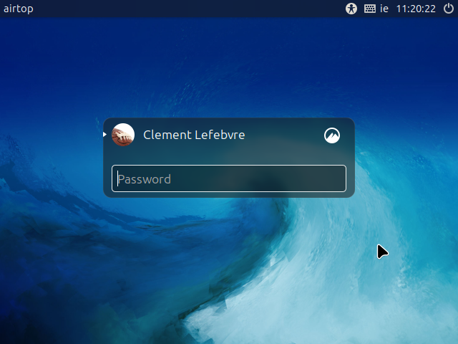Screen dimensions: 458x344
Task: Click the "airtop" hostname label
Action: point(18,9)
